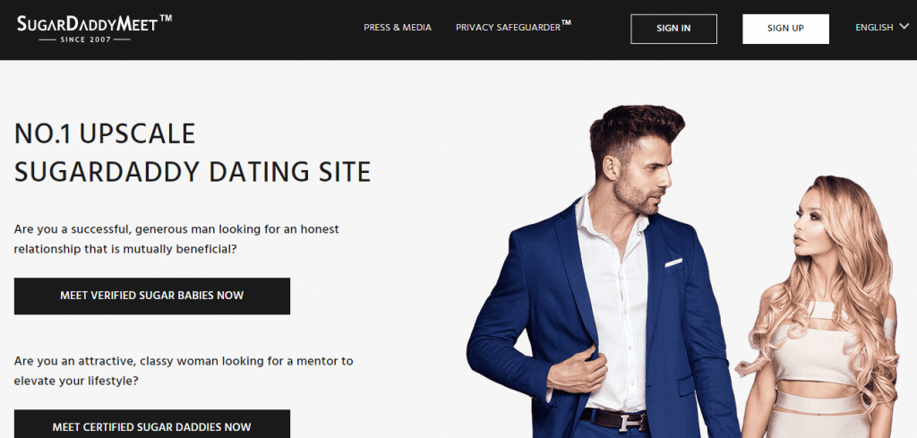Click Meet Certified Sugar Daddies Now
The width and height of the screenshot is (917, 438).
pos(152,424)
